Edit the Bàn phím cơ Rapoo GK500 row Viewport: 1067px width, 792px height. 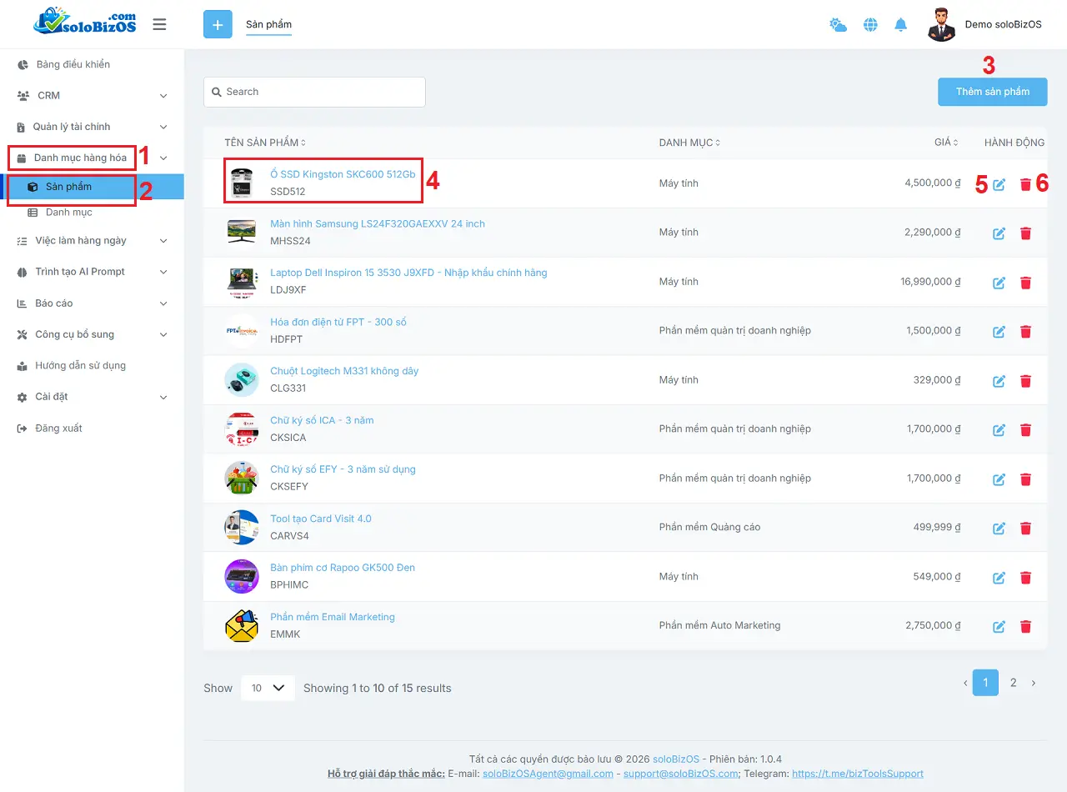pos(999,578)
